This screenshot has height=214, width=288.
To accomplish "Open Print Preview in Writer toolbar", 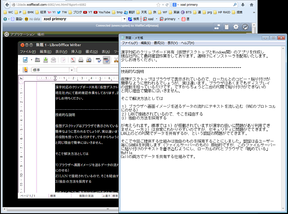I will pyautogui.click(x=89, y=60).
